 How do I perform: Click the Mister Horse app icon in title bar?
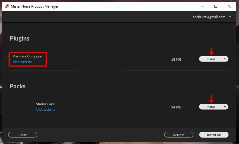pos(7,6)
